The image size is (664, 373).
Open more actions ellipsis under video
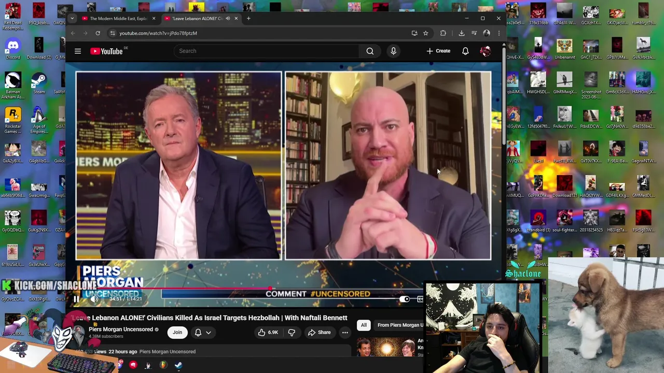click(345, 333)
